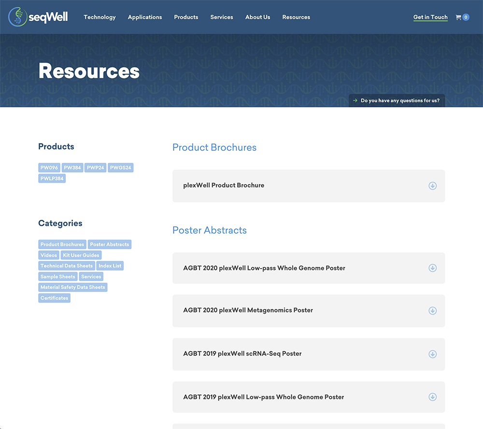Image resolution: width=483 pixels, height=429 pixels.
Task: Open the Products navigation menu
Action: coord(186,17)
